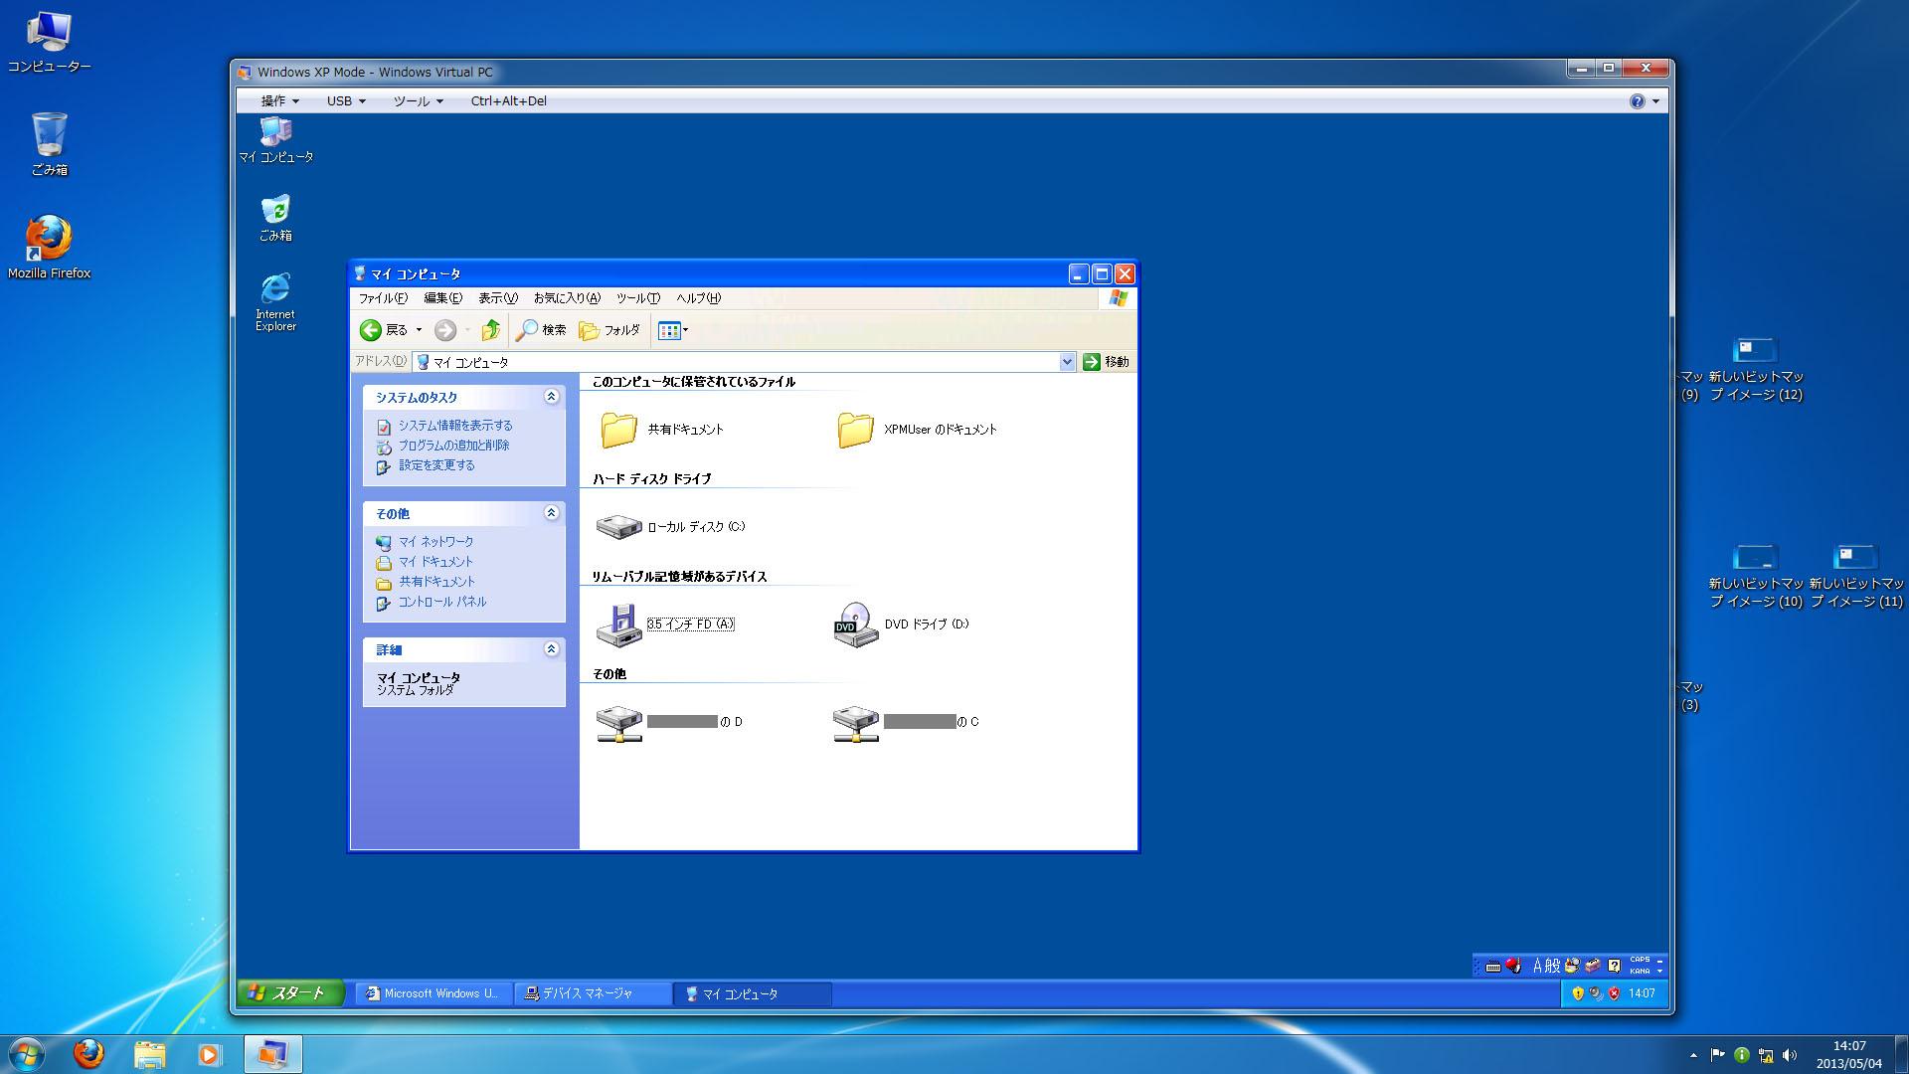Viewport: 1909px width, 1074px height.
Task: Open the shared documents folder icon
Action: (x=618, y=430)
